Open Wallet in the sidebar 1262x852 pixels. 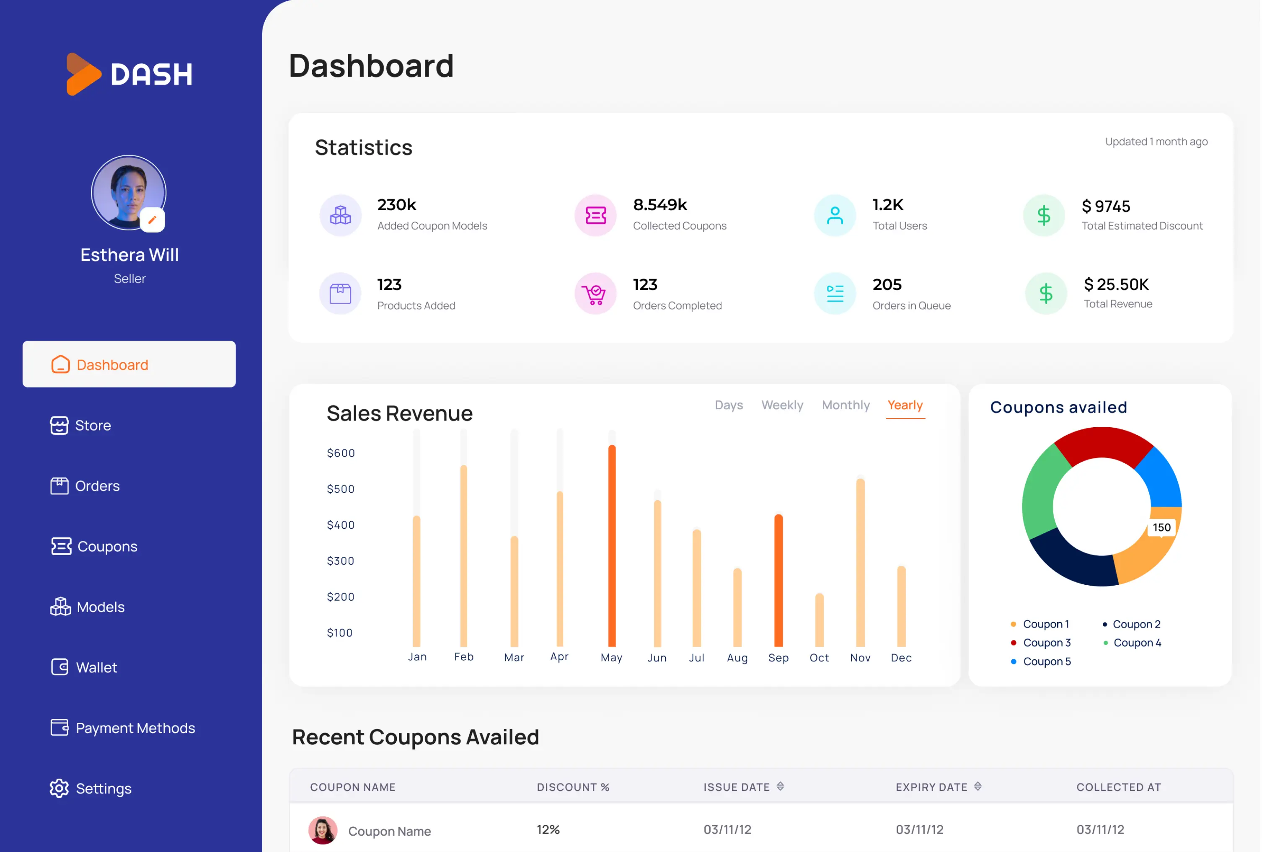tap(96, 667)
